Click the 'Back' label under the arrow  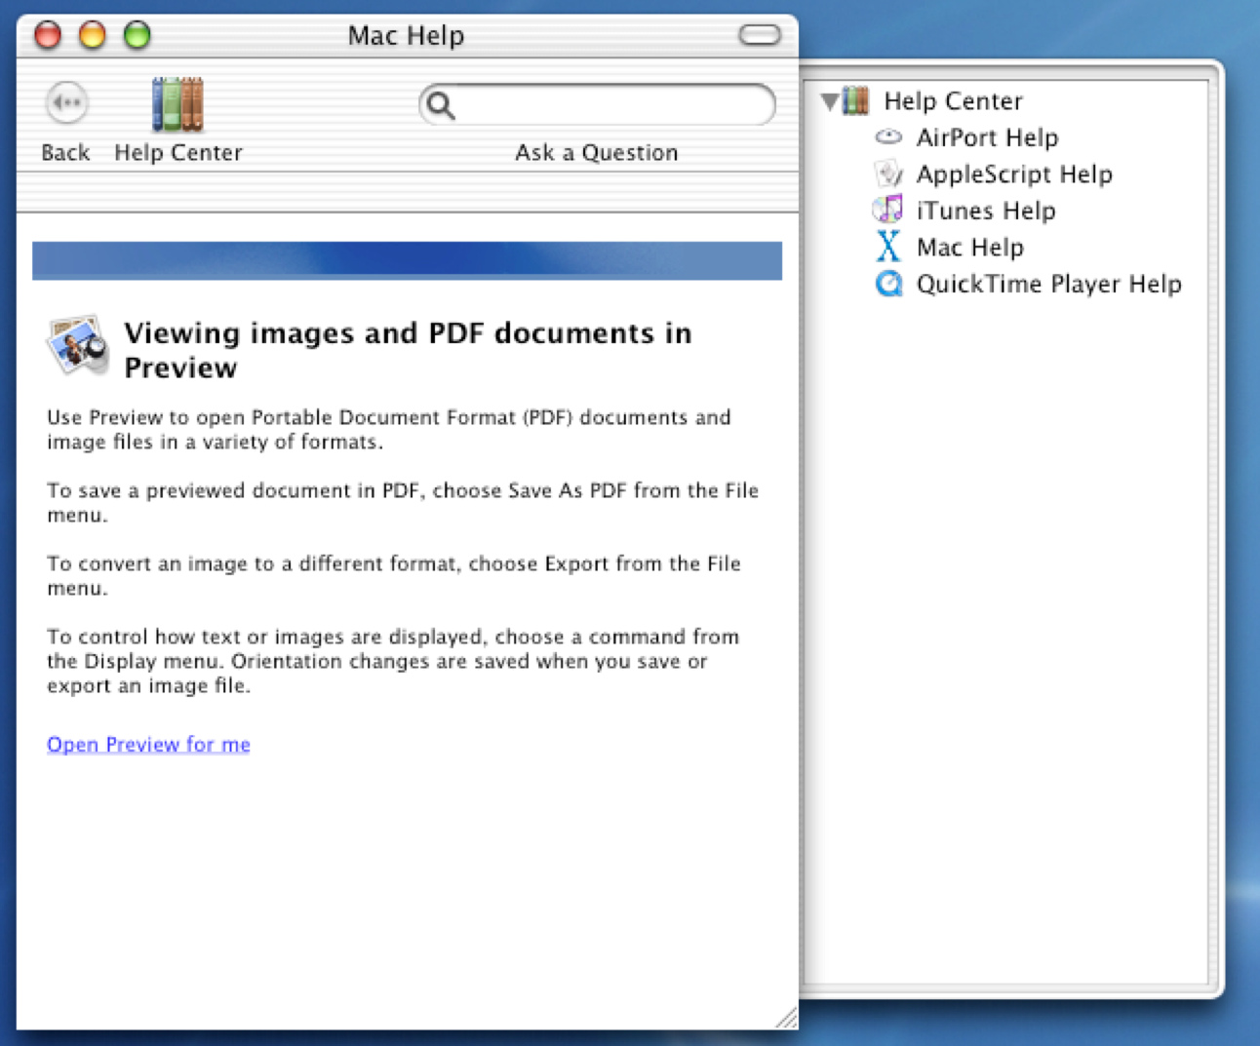65,152
